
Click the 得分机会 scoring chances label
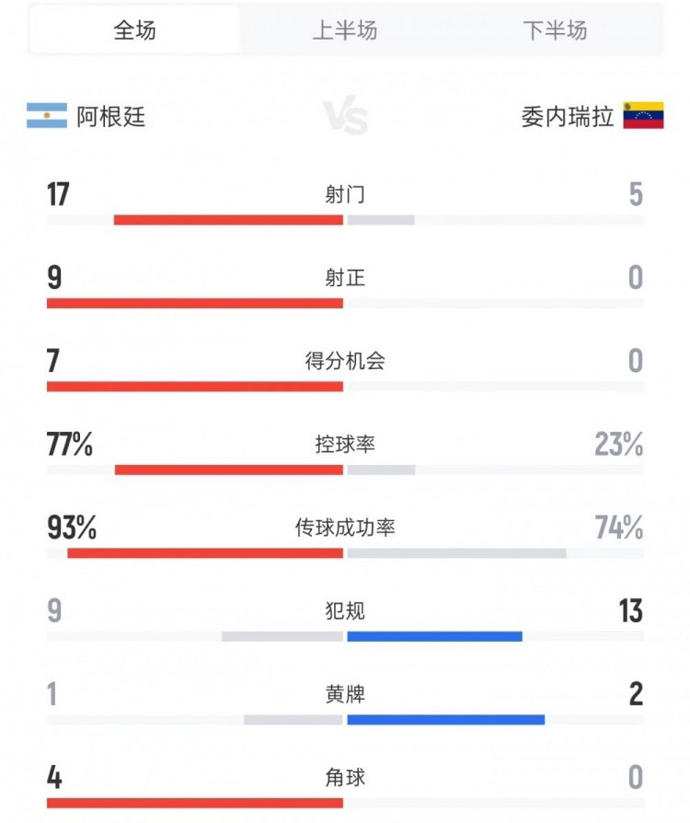pos(345,361)
